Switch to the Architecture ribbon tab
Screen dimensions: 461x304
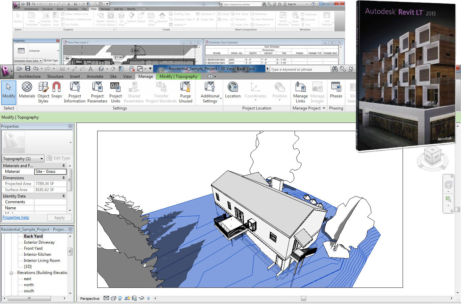click(x=29, y=77)
